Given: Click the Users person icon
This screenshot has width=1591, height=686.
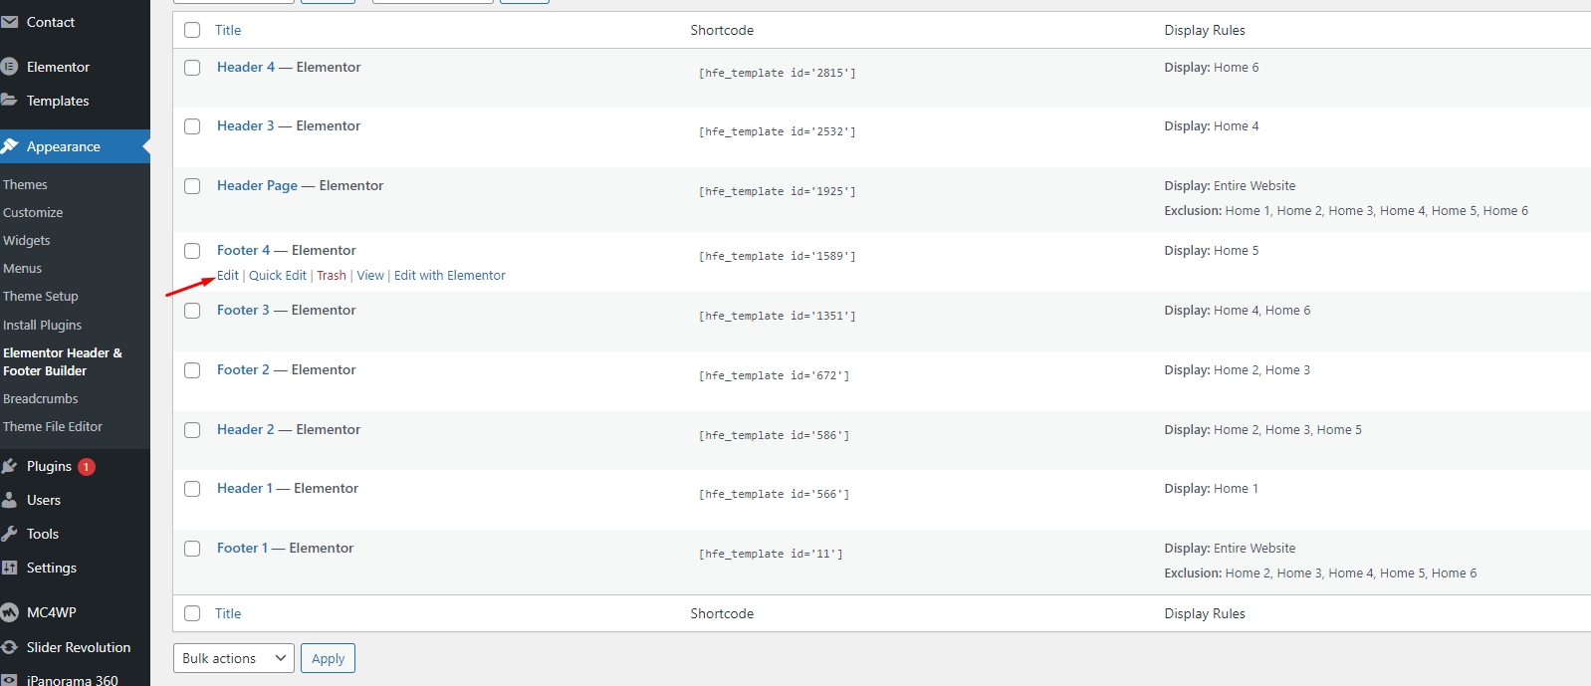Looking at the screenshot, I should (10, 500).
